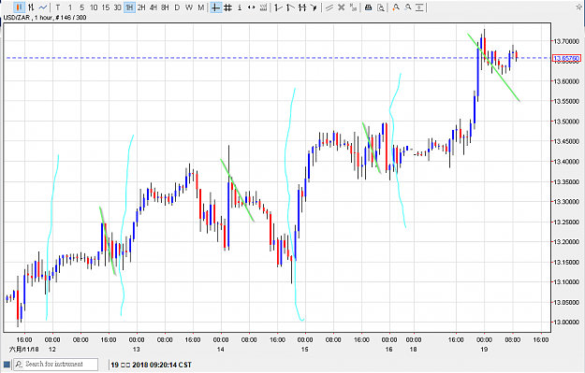Click the date label 15 on time axis
The height and width of the screenshot is (373, 585).
coord(305,350)
